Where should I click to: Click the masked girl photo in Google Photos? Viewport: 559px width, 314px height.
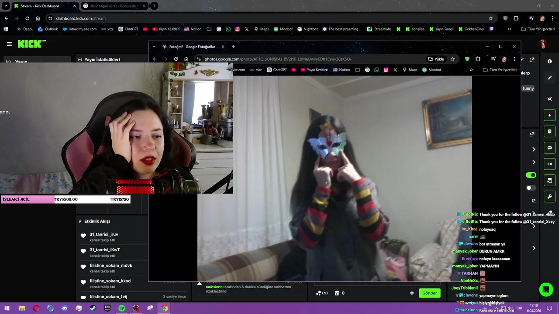tap(335, 178)
